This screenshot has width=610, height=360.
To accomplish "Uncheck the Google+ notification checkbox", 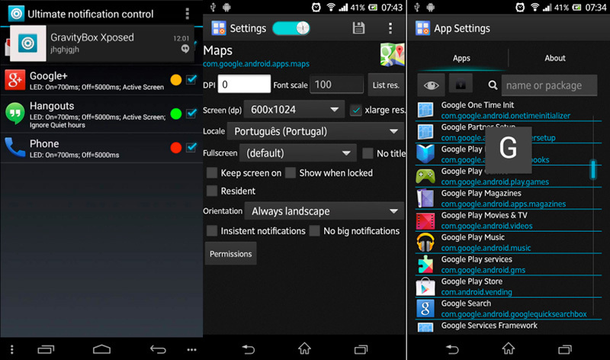I will (191, 80).
